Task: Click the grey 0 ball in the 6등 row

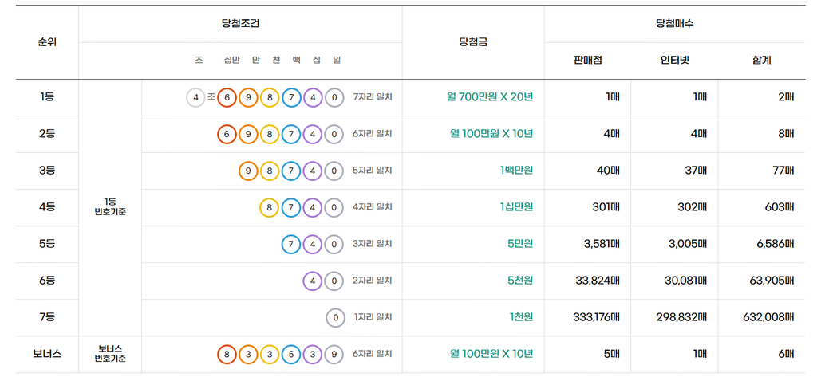Action: click(x=334, y=281)
